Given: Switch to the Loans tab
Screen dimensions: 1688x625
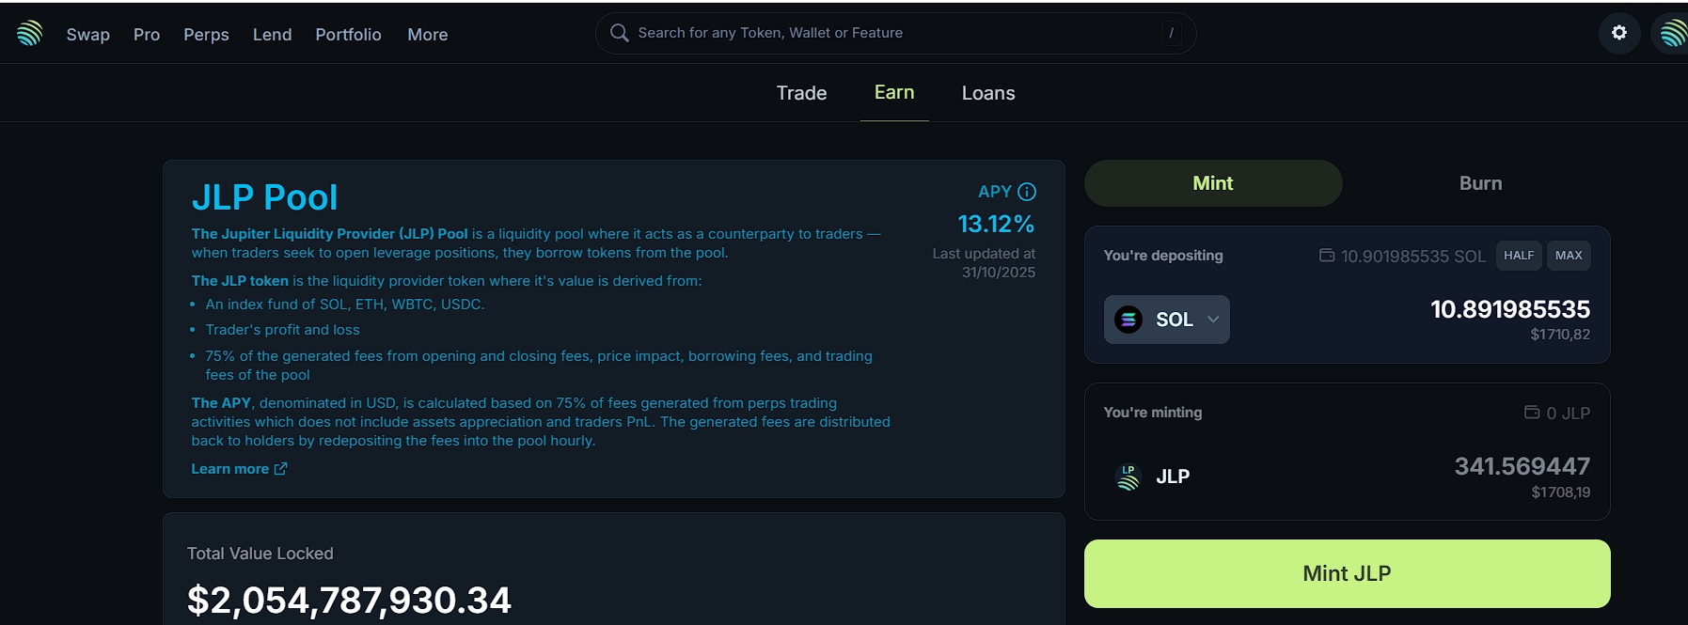Looking at the screenshot, I should point(988,93).
